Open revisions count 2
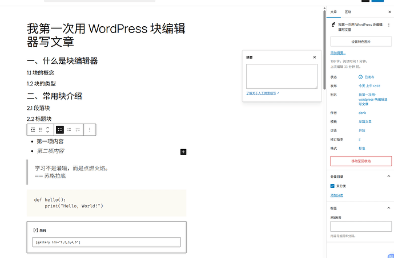Viewport: 394px width, 258px height. click(x=360, y=139)
